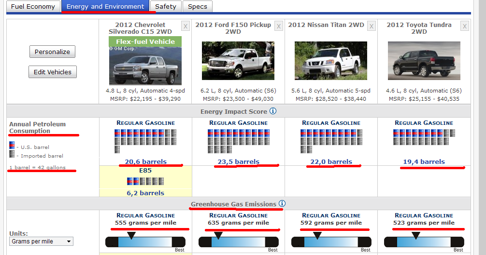Click the 20,6 barrels link
The image size is (486, 255).
[145, 161]
